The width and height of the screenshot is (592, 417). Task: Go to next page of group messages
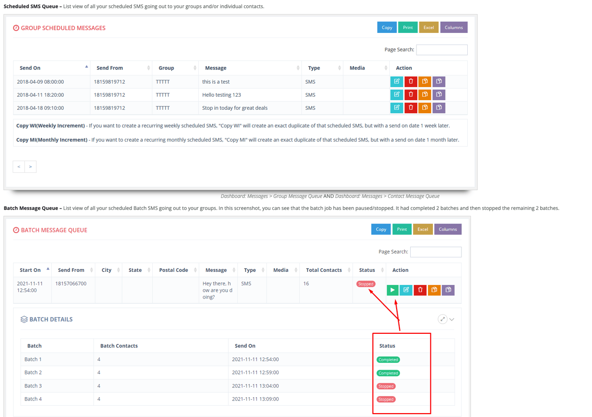click(30, 166)
